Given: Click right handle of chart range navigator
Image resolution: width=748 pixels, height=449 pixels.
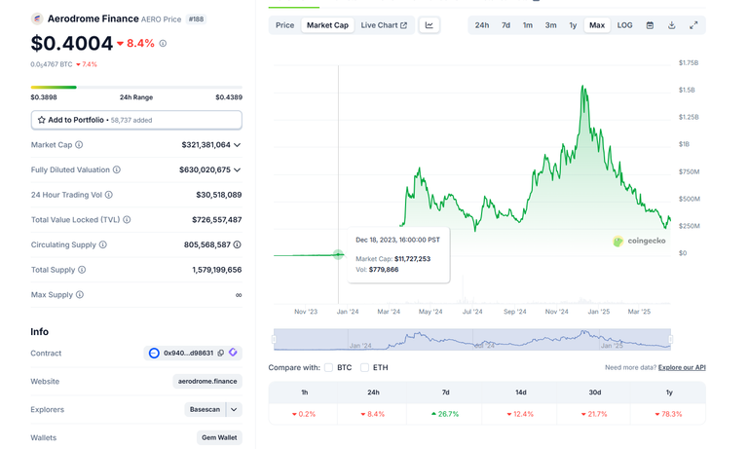Looking at the screenshot, I should point(671,339).
